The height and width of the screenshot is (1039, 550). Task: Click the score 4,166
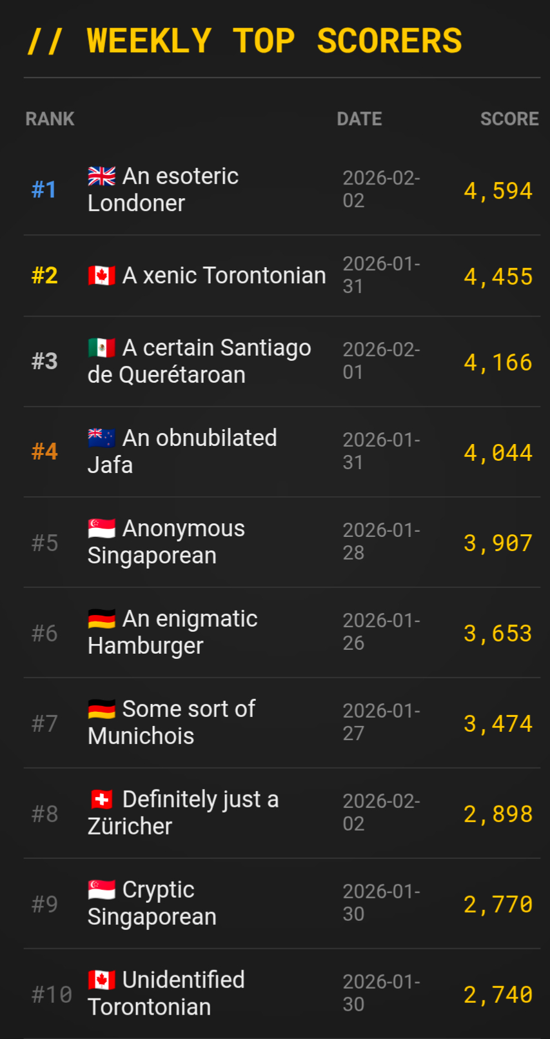498,362
